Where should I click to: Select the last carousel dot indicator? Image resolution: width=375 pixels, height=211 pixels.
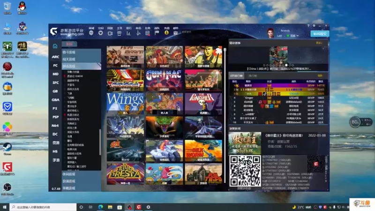coord(292,65)
